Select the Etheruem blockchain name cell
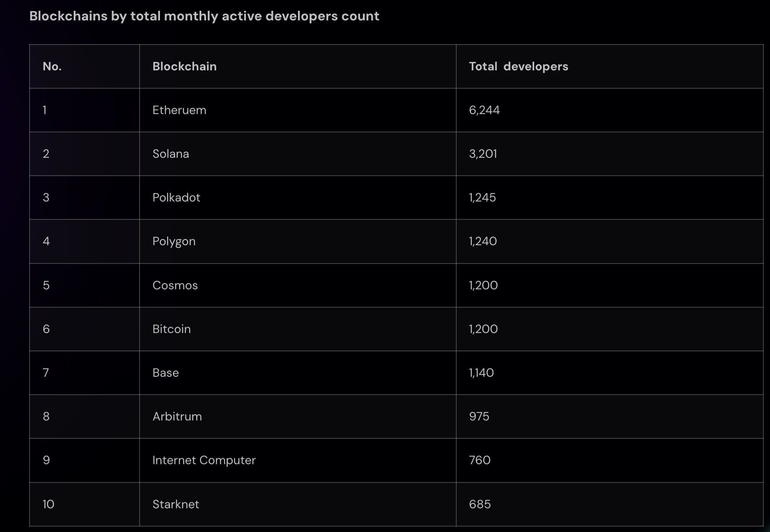770x532 pixels. 179,110
